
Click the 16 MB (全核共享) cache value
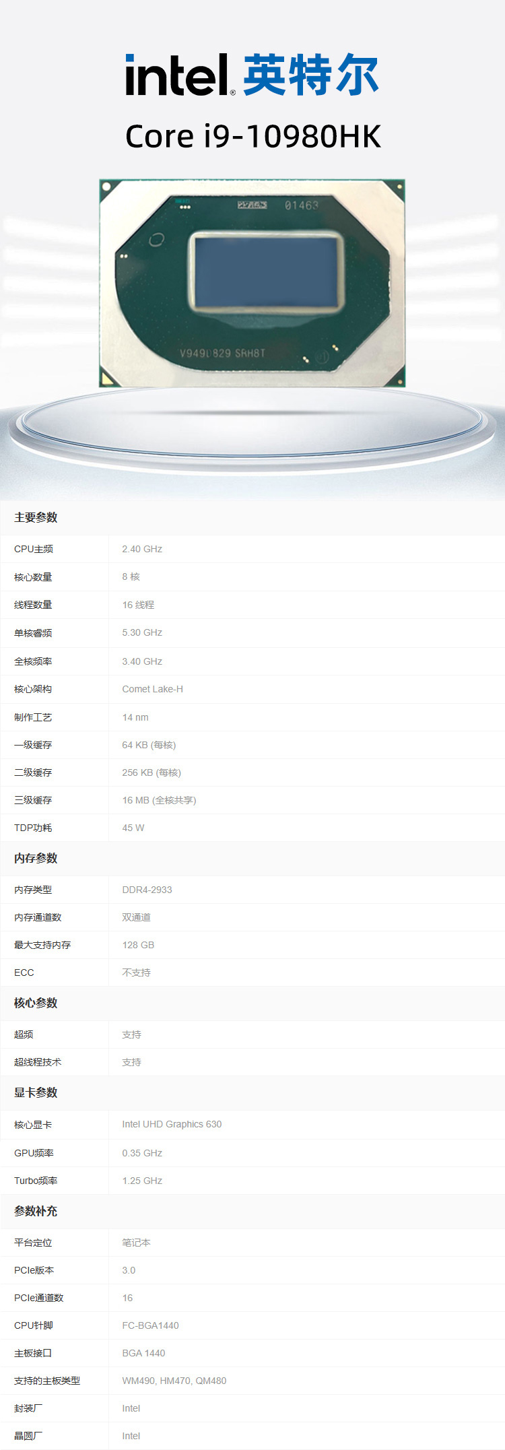[159, 800]
